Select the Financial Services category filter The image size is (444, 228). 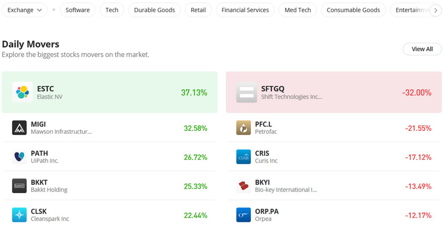coord(245,10)
